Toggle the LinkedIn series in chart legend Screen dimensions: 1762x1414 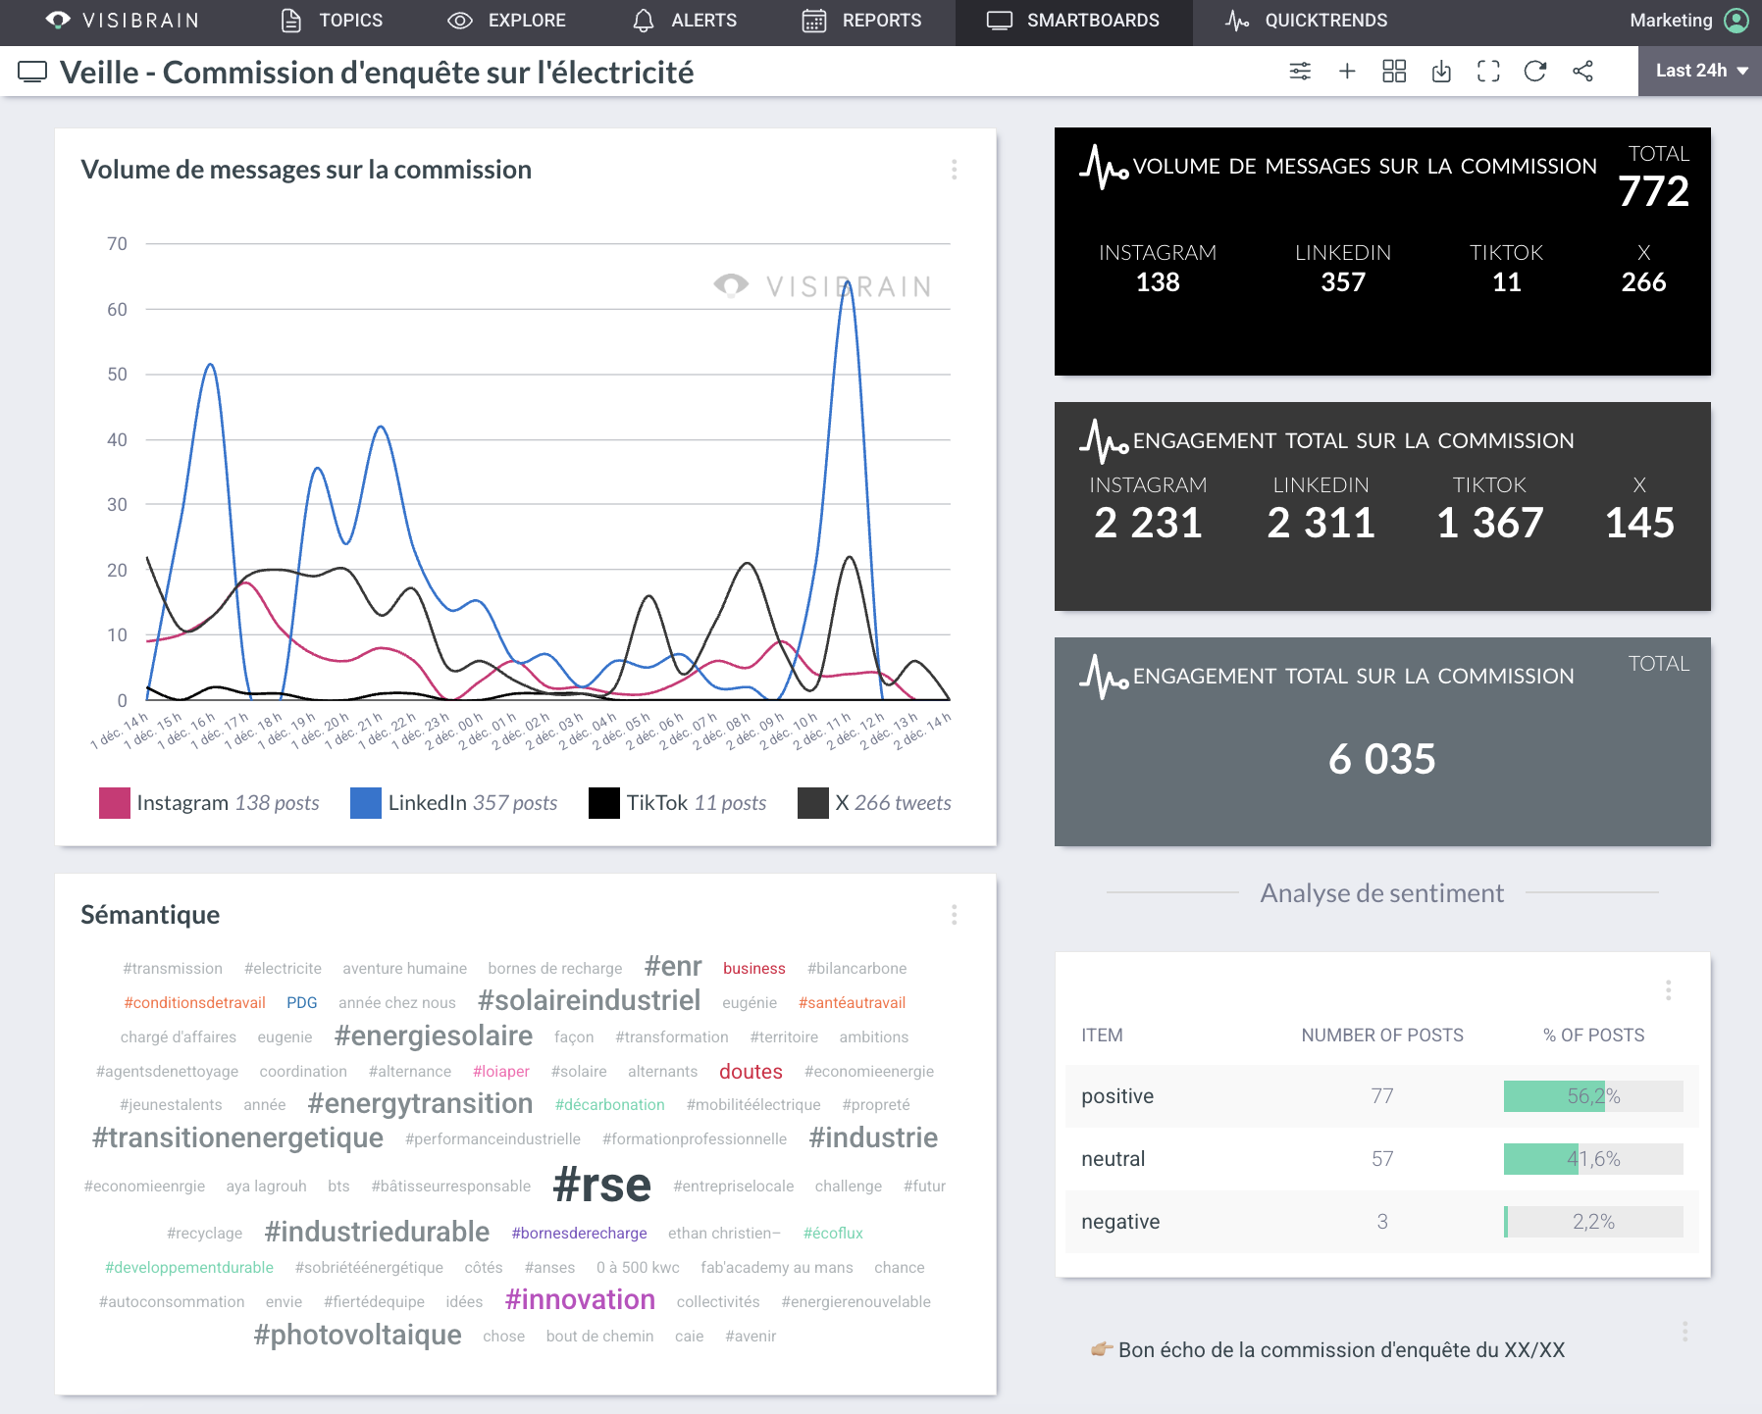pos(453,803)
